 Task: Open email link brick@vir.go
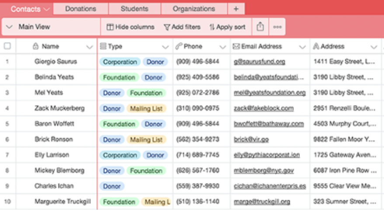pos(251,139)
